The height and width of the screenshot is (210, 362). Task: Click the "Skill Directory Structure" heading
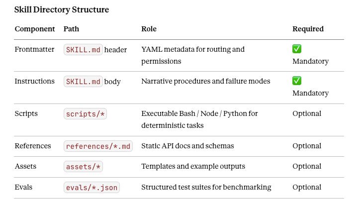pyautogui.click(x=62, y=10)
